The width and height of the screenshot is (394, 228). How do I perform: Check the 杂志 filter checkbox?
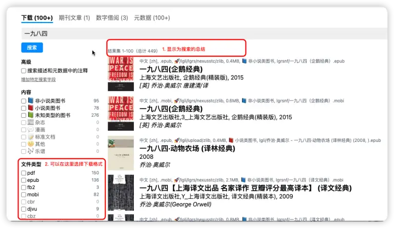pos(24,122)
